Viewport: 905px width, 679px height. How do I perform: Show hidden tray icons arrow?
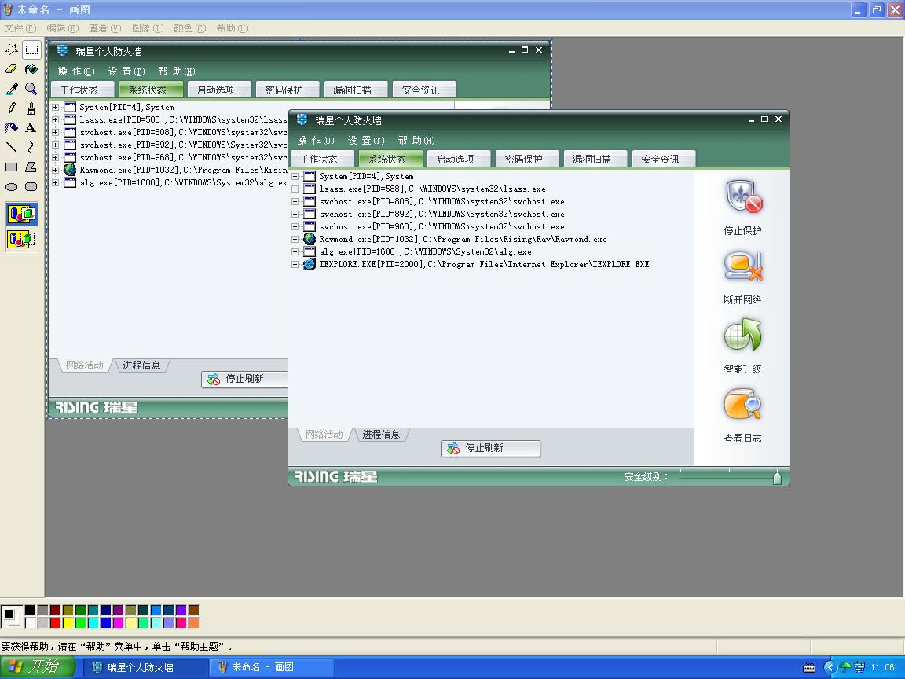point(830,667)
